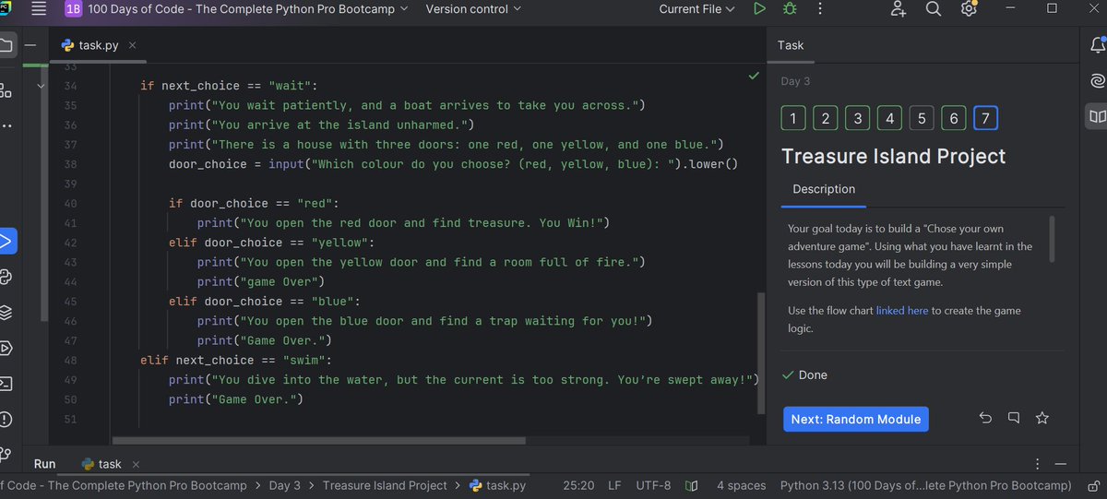1107x499 pixels.
Task: Place the cursor on the print("game Over") line
Action: pyautogui.click(x=262, y=282)
